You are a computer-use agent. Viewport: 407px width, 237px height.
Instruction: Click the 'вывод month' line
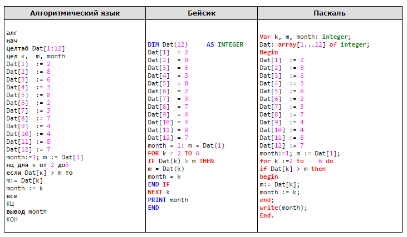point(27,211)
